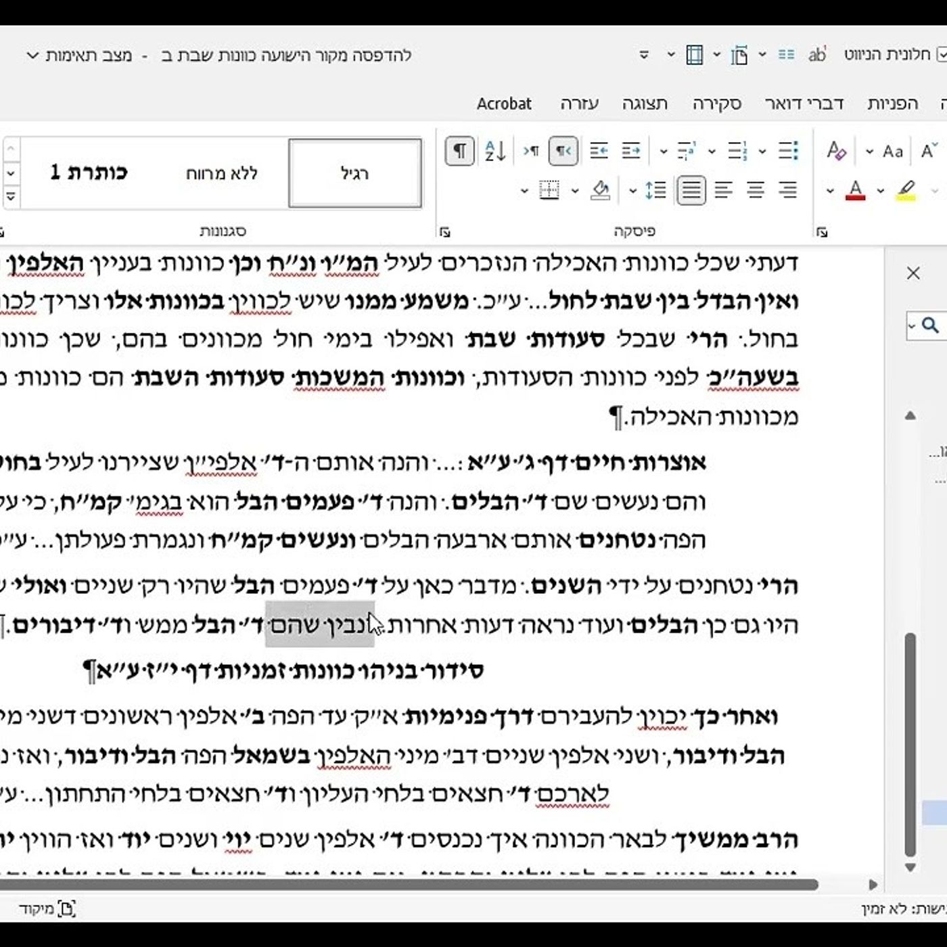The width and height of the screenshot is (947, 947).
Task: Close the navigation pane with X
Action: (913, 273)
